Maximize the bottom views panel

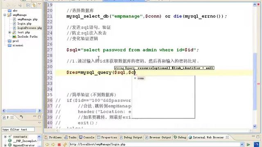(258, 137)
